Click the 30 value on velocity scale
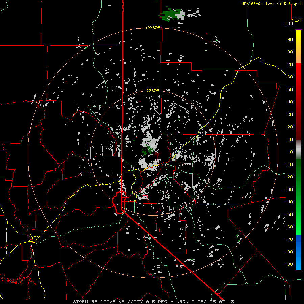The height and width of the screenshot is (304, 304). pos(290,115)
